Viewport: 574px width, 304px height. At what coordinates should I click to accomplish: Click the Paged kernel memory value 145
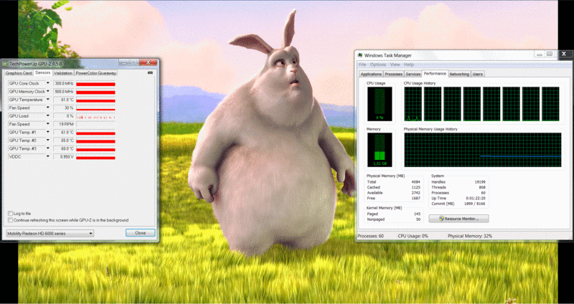[x=417, y=214]
